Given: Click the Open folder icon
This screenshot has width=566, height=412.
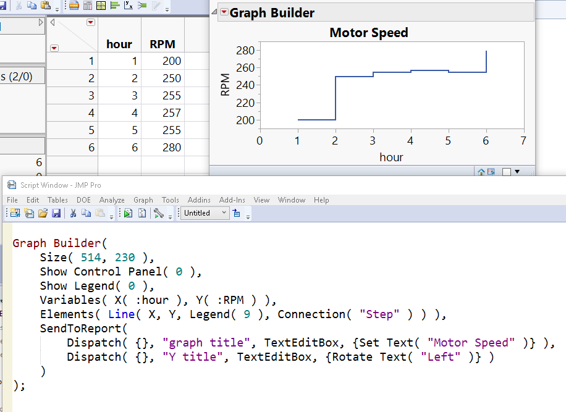Looking at the screenshot, I should [43, 213].
